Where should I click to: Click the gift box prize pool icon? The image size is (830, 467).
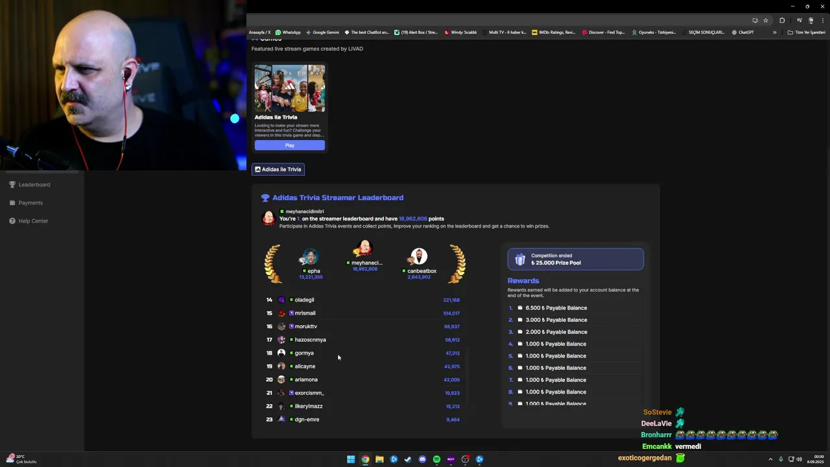(520, 259)
